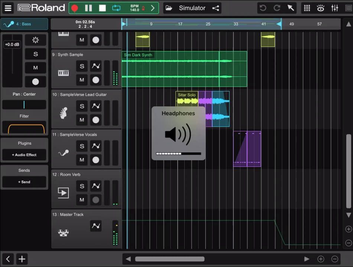Mute the SampleVerse Lead Guitar track

[x=82, y=120]
